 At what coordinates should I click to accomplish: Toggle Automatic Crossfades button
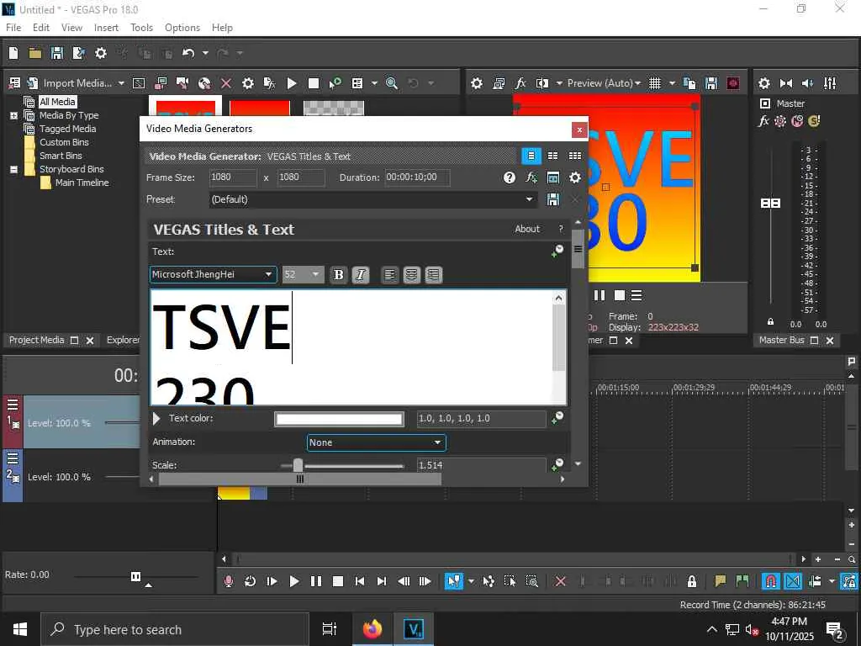(793, 581)
